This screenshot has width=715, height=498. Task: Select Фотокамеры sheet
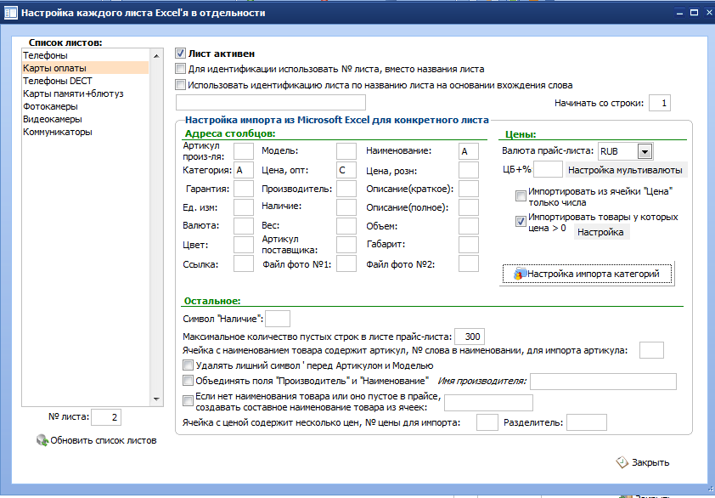click(85, 106)
